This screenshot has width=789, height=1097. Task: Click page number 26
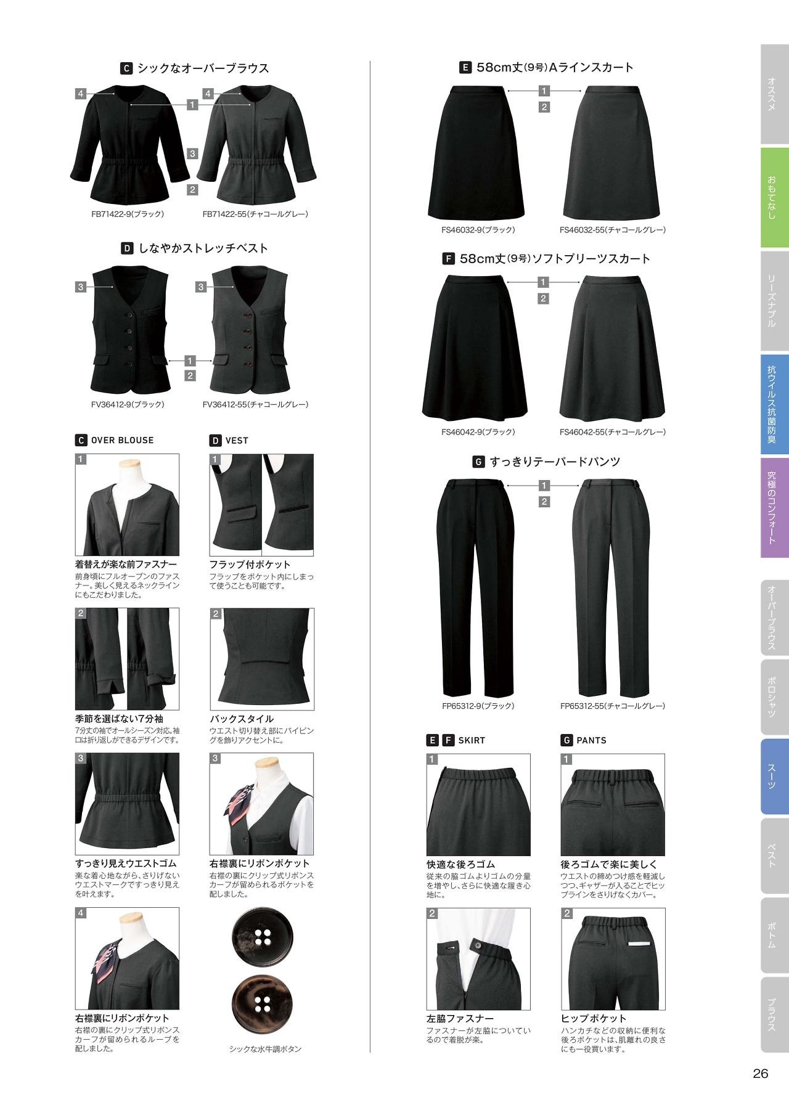click(761, 1073)
